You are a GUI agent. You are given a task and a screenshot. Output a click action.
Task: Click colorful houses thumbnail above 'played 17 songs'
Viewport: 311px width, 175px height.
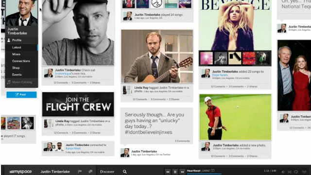14,123
